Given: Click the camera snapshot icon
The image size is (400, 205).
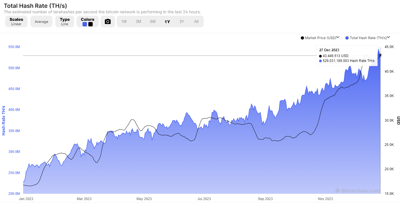Looking at the screenshot, I should coord(108,21).
